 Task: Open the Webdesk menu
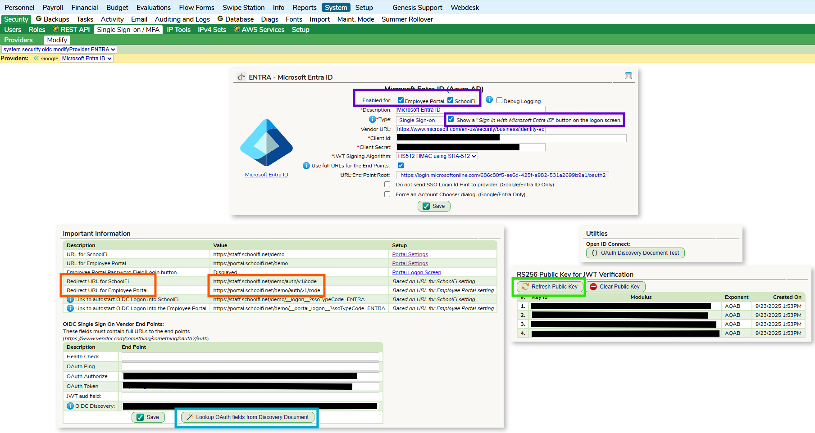coord(465,8)
